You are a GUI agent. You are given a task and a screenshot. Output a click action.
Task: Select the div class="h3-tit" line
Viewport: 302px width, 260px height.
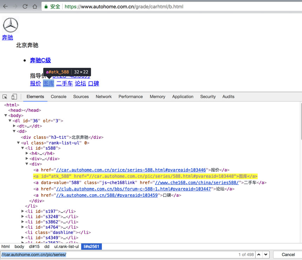62,137
